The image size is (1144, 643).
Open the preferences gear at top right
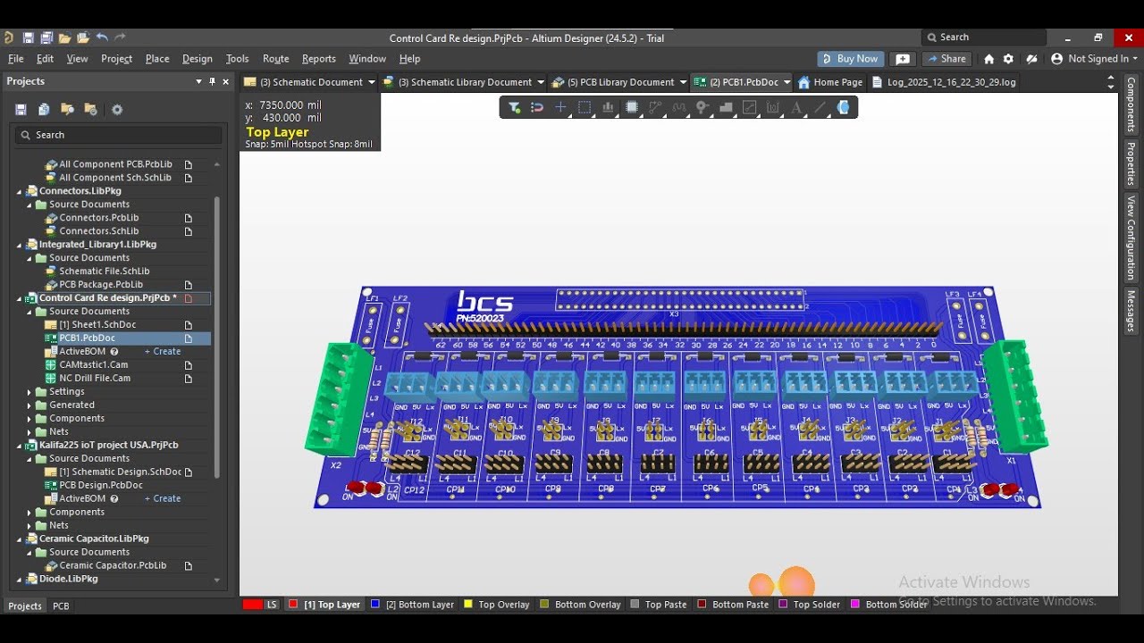coord(1008,59)
